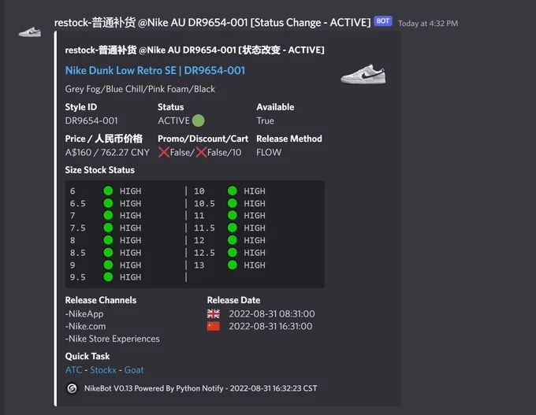Open the bot's sneaker avatar

(30, 32)
